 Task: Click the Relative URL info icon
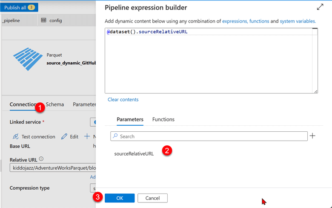(41, 159)
